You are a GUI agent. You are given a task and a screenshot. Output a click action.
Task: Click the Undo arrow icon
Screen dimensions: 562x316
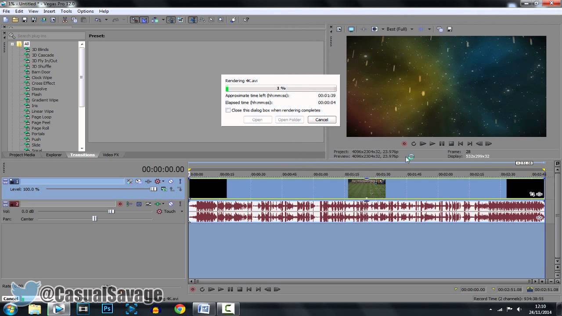click(x=97, y=20)
